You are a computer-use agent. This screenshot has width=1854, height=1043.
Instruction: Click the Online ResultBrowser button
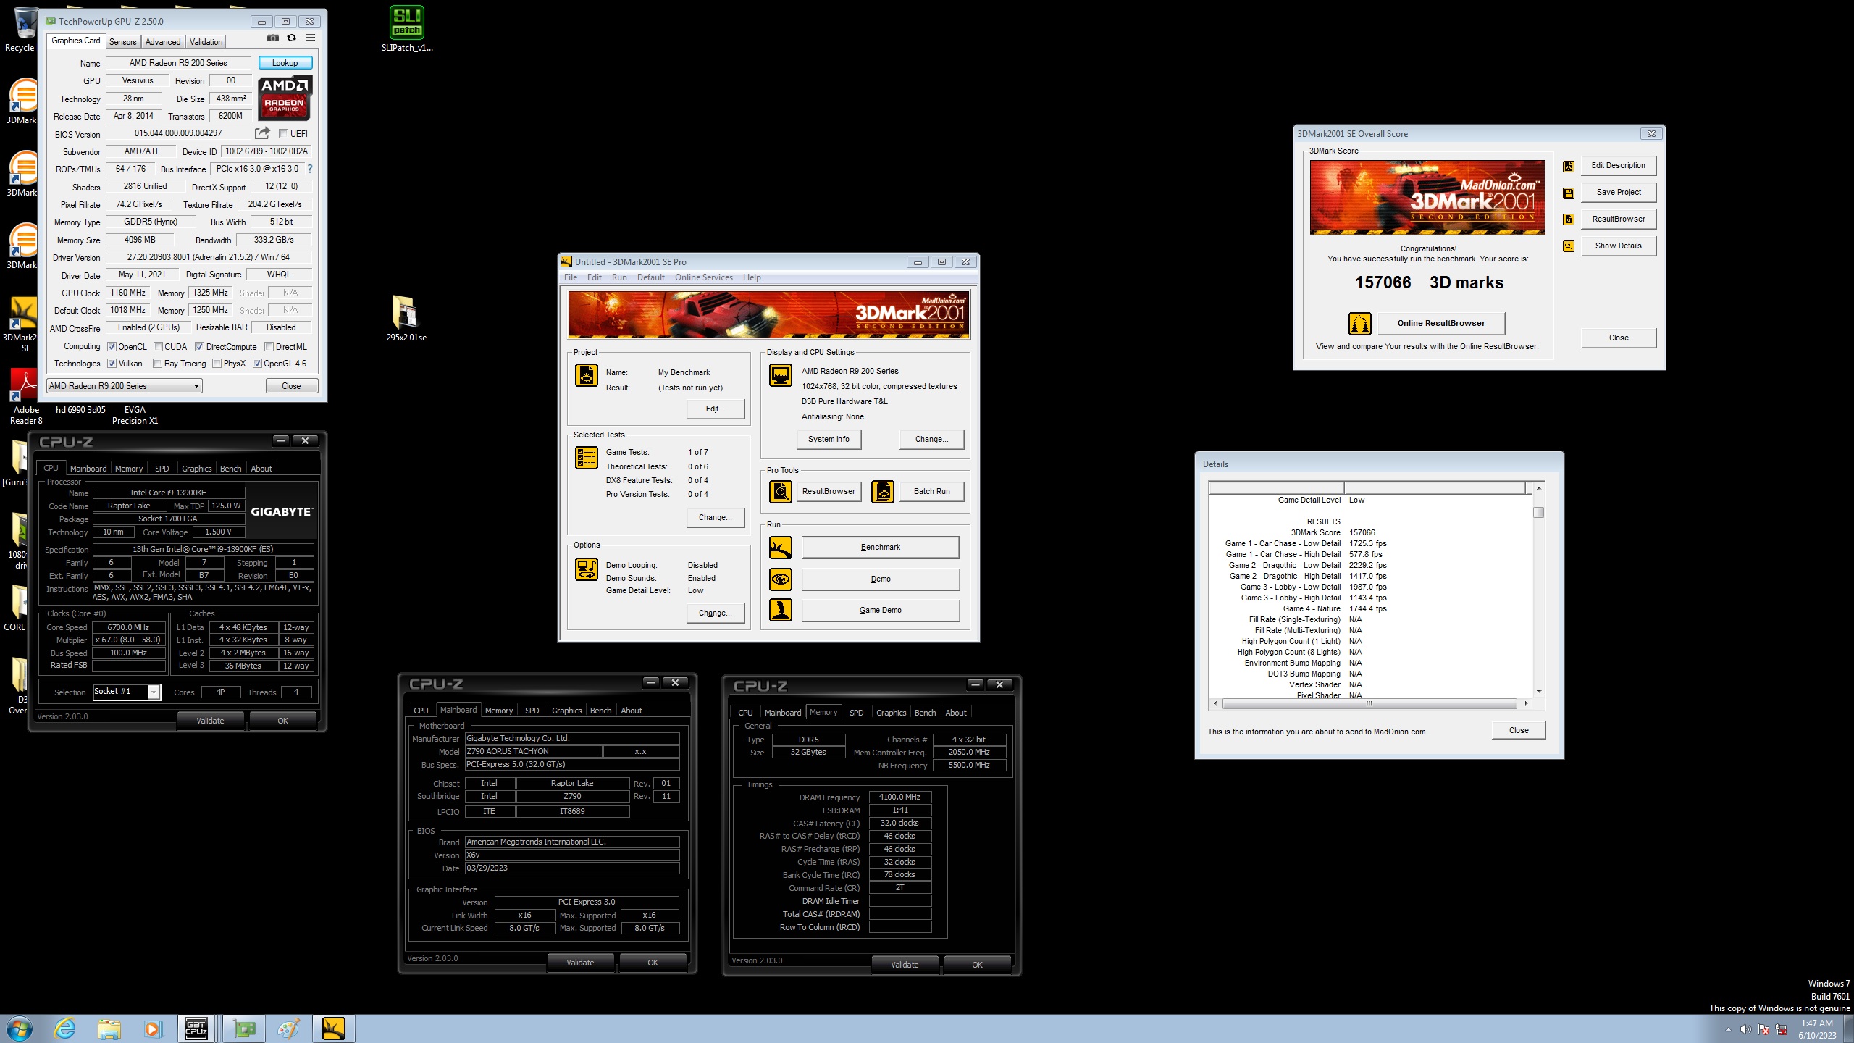(1441, 323)
